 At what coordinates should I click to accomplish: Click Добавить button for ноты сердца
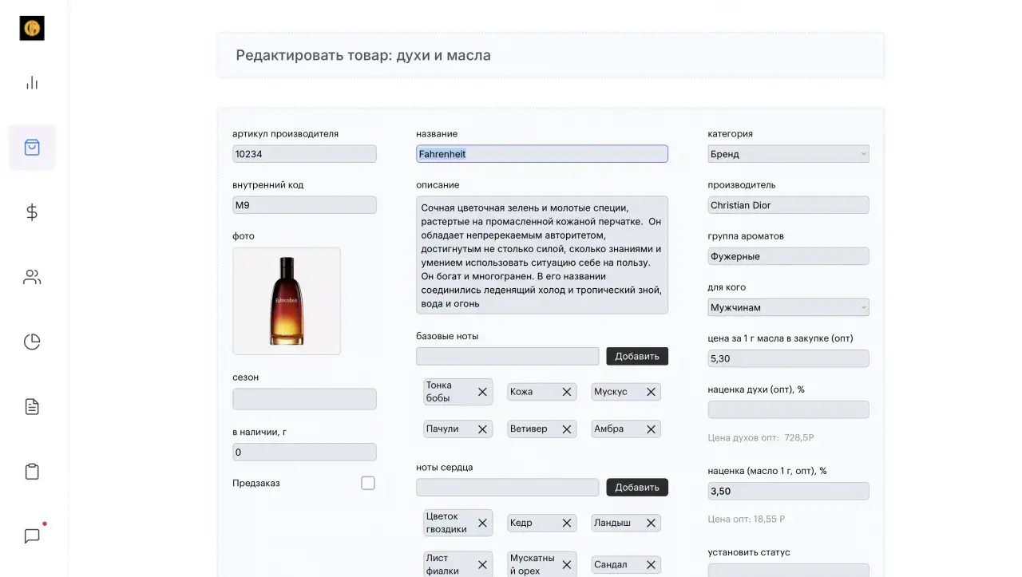click(x=637, y=487)
